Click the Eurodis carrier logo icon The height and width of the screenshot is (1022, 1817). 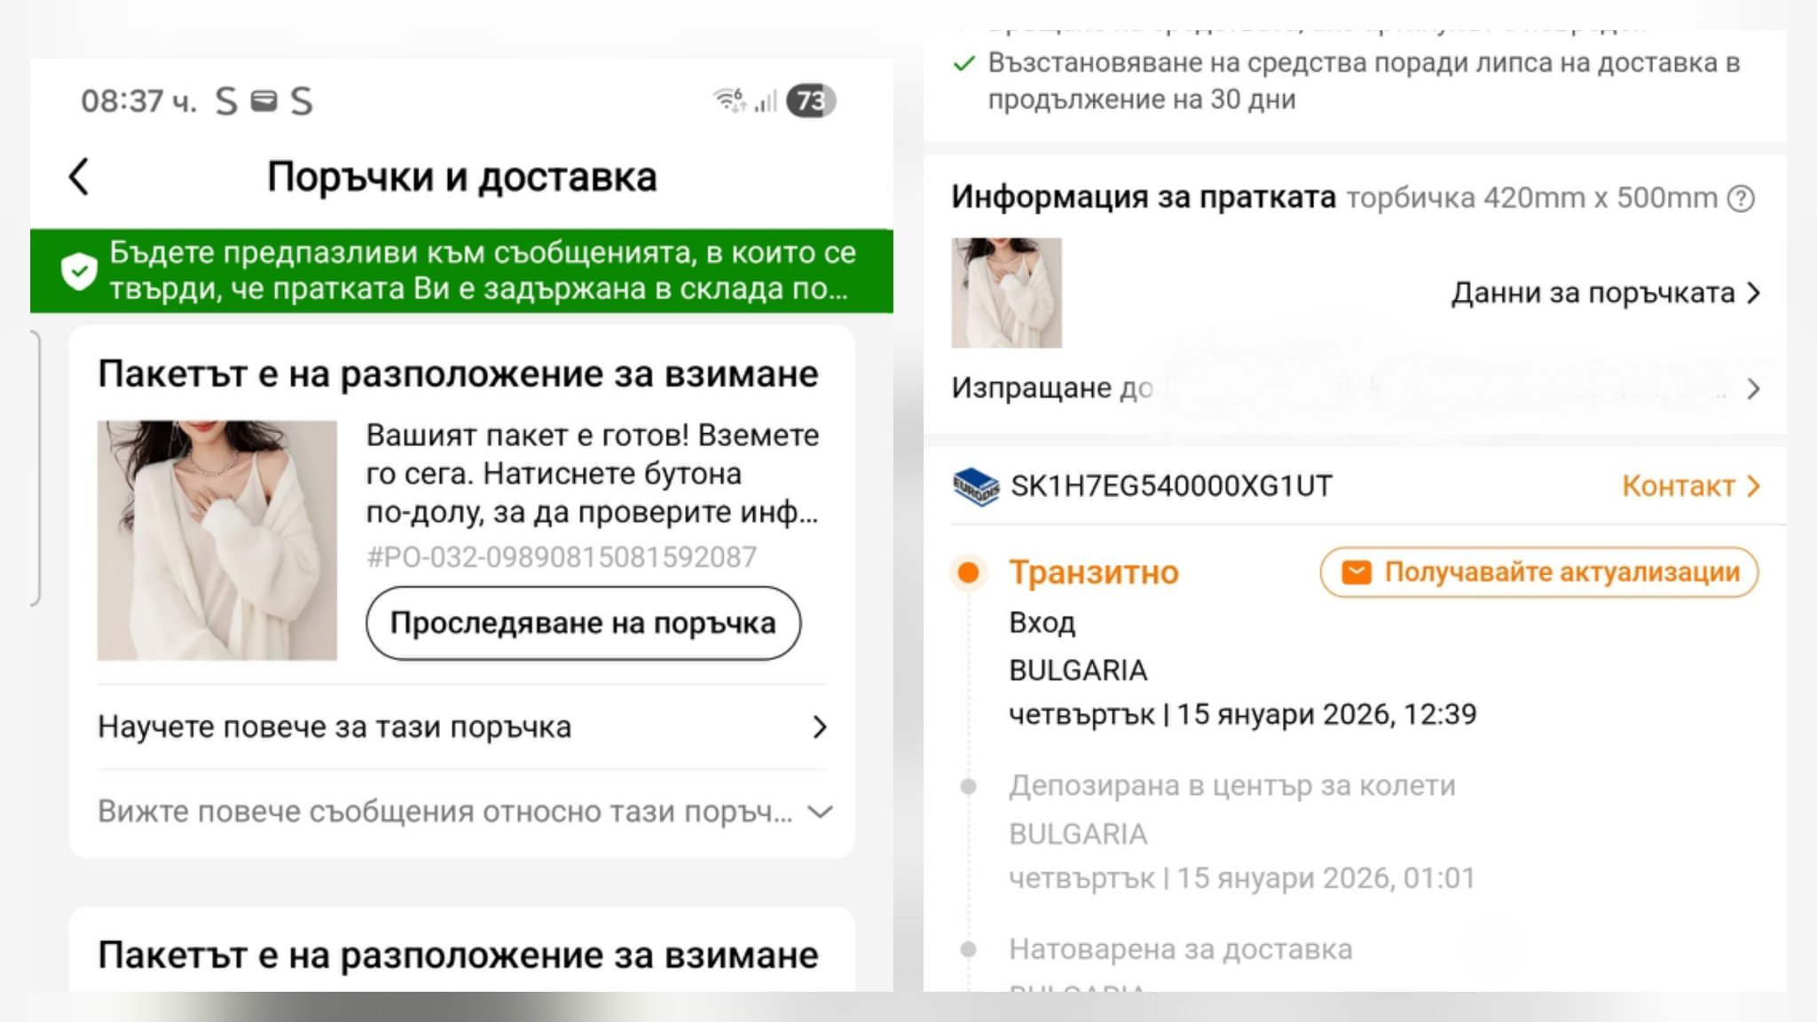pos(975,487)
